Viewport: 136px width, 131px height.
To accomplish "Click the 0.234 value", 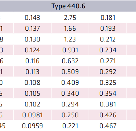I will [108, 50].
